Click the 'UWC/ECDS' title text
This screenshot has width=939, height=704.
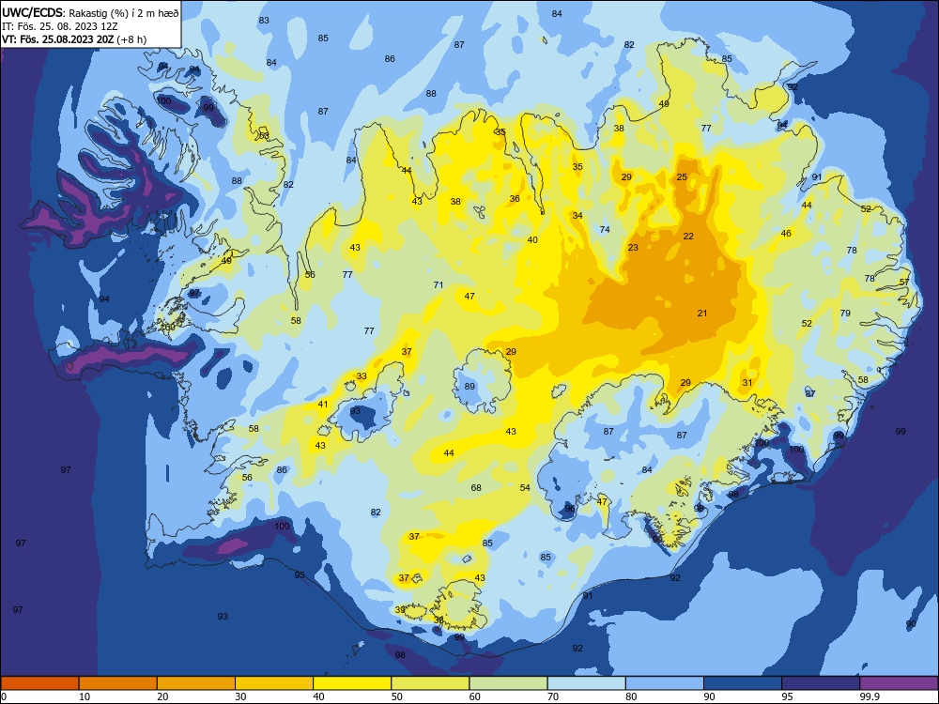pos(32,13)
